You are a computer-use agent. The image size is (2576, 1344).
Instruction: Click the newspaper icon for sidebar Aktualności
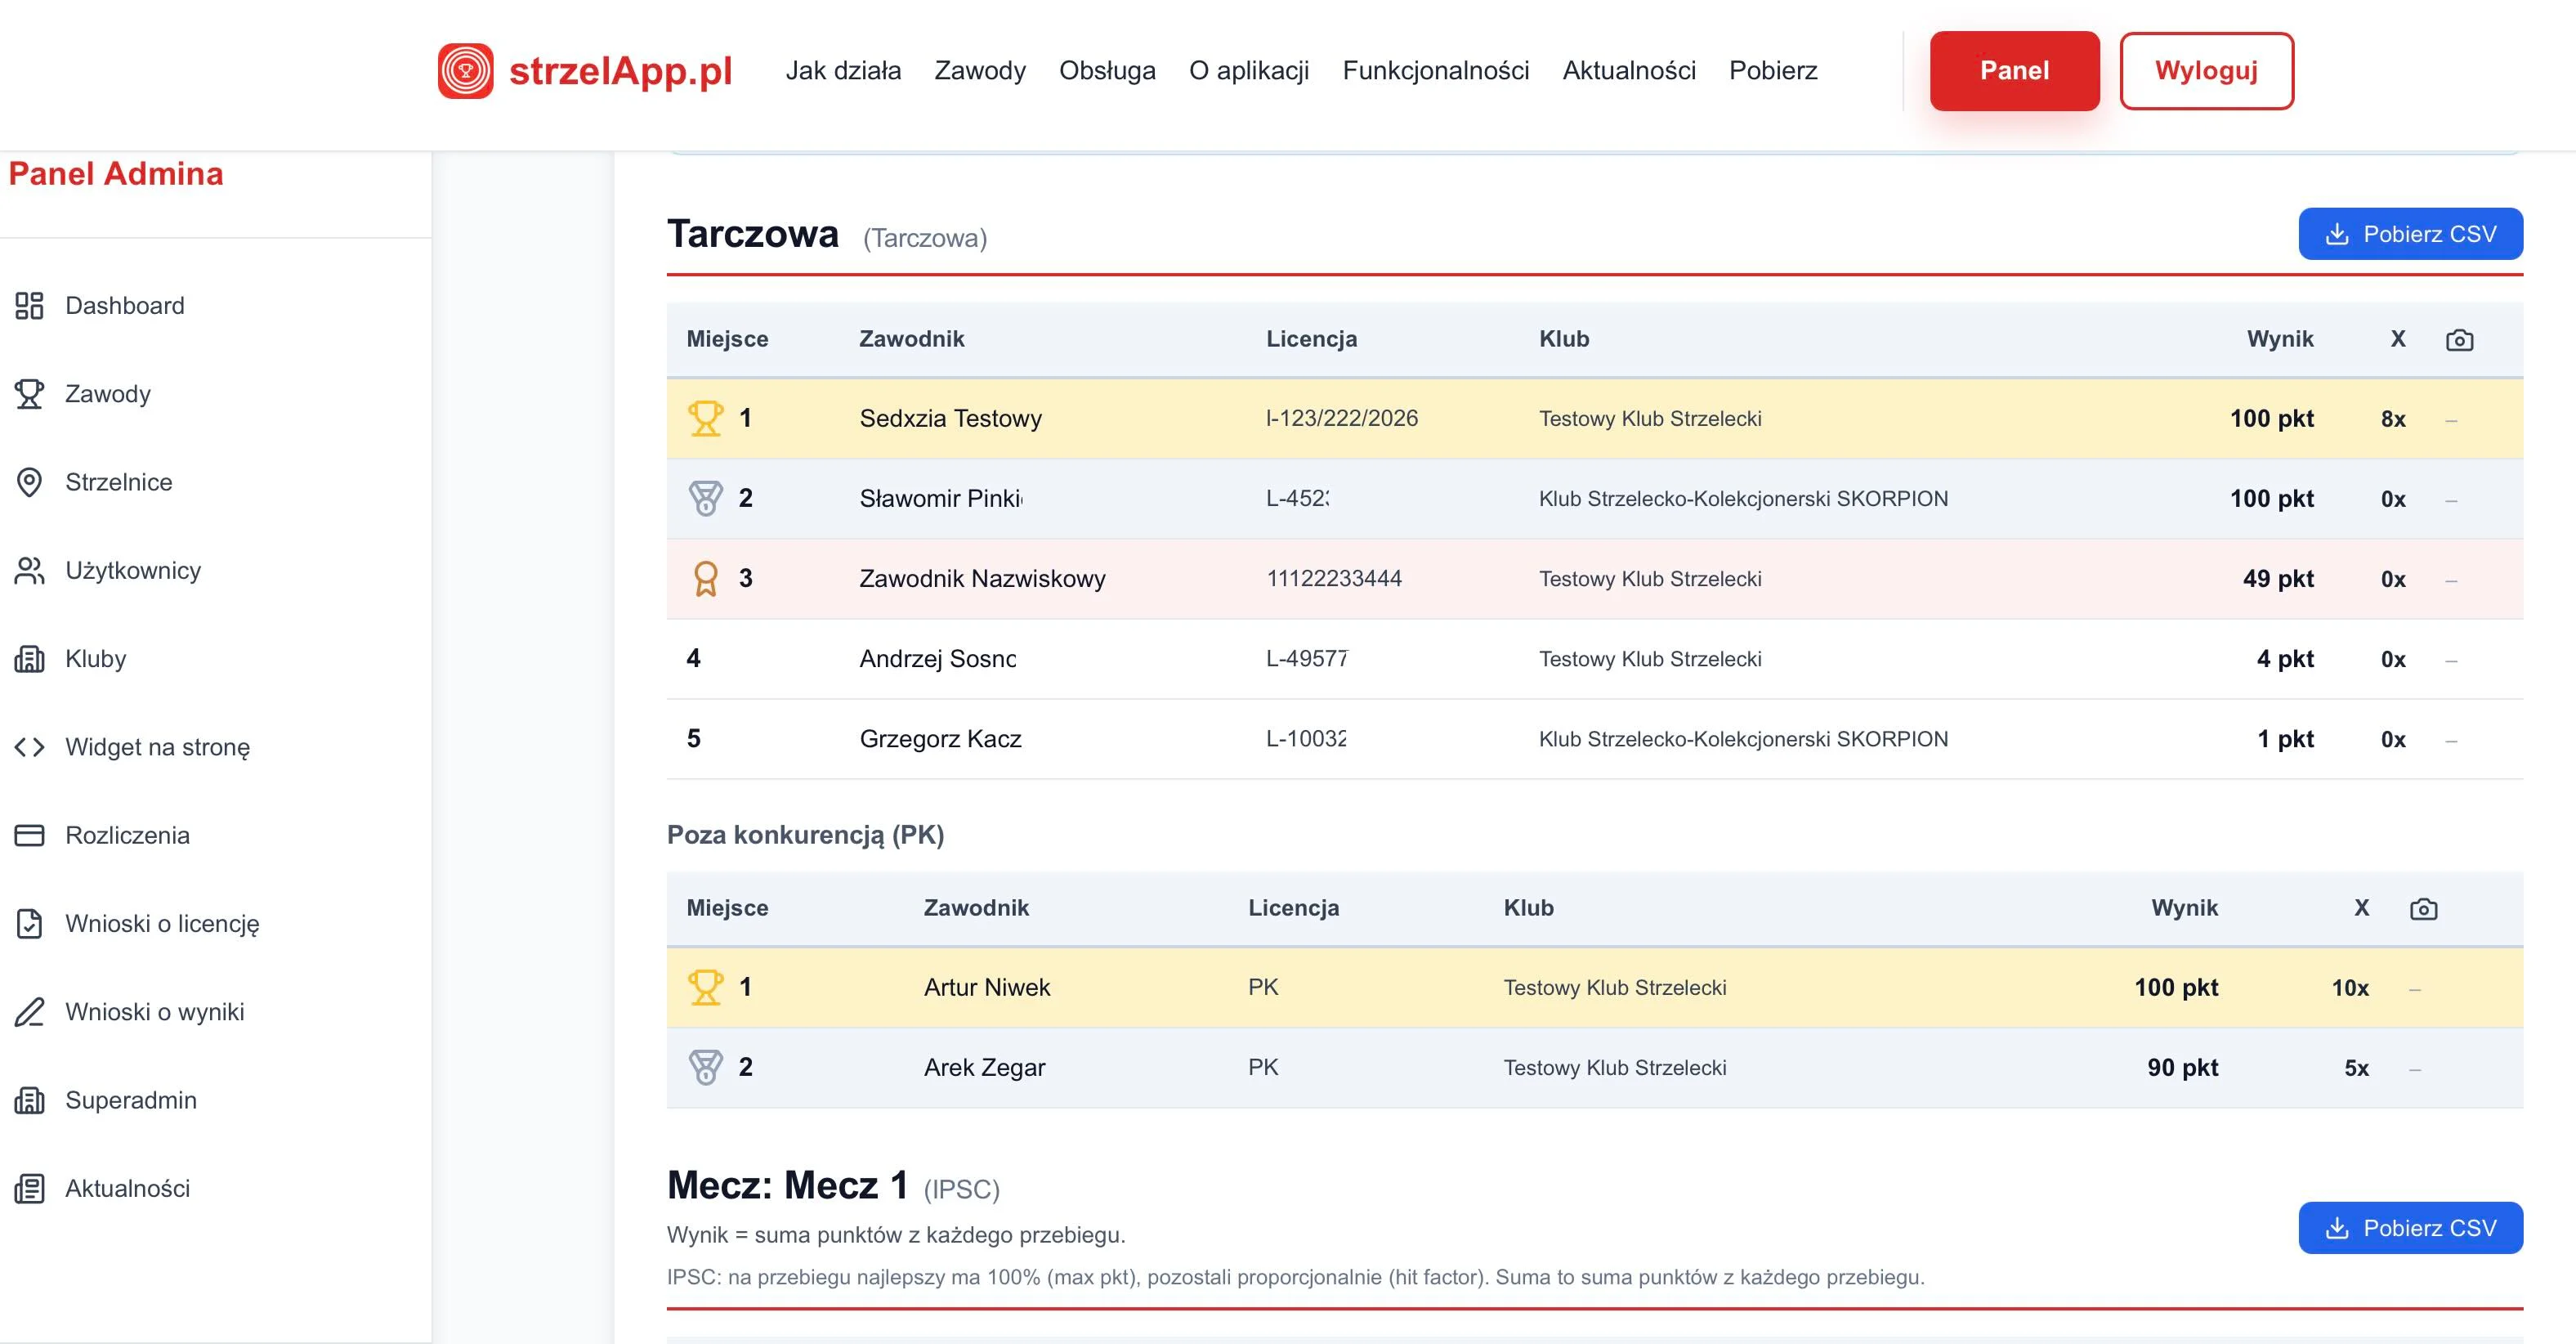(x=29, y=1189)
